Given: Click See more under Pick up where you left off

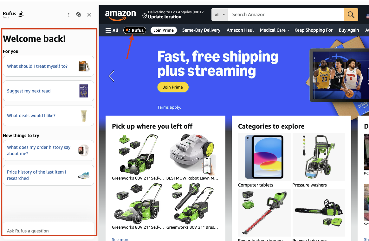Looking at the screenshot, I should [120, 239].
